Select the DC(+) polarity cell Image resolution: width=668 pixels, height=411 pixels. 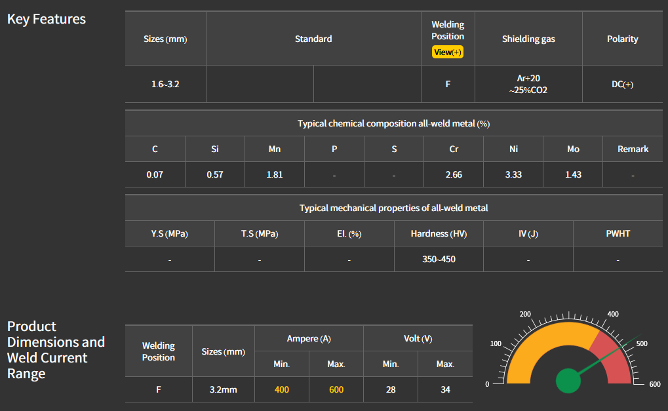pos(622,84)
